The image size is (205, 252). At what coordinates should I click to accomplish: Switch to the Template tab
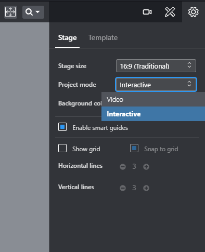pos(103,38)
